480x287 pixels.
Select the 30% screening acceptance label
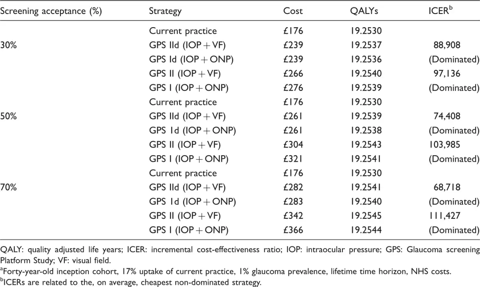(8, 45)
